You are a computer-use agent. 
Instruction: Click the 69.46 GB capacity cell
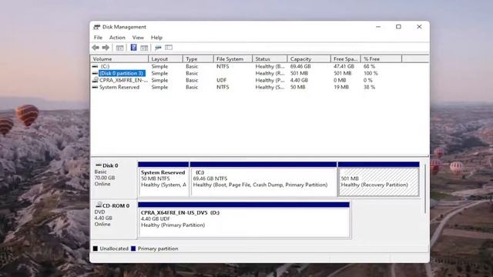pos(300,67)
